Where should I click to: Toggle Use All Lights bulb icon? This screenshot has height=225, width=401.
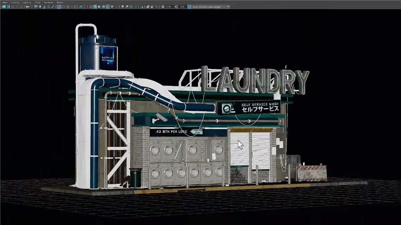112,7
